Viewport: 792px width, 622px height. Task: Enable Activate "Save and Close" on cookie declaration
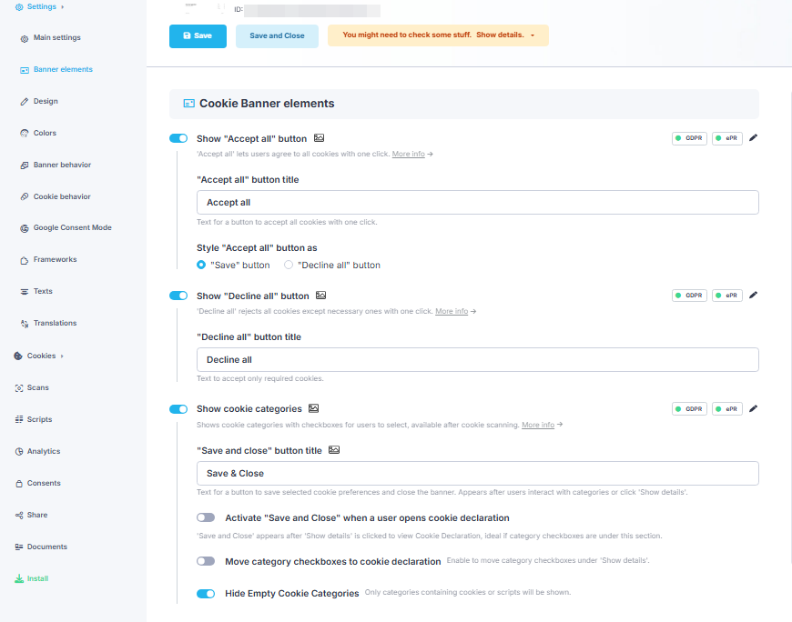[206, 517]
